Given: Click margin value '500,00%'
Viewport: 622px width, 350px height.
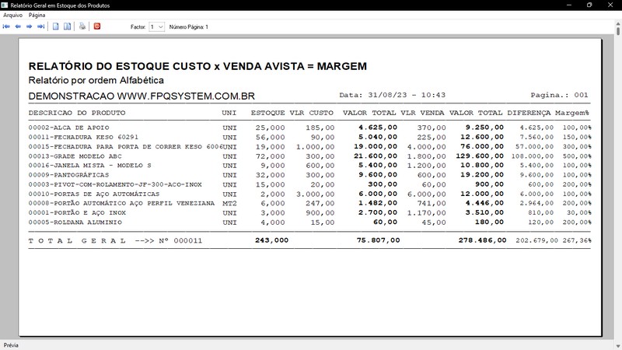Looking at the screenshot, I should tap(577, 156).
